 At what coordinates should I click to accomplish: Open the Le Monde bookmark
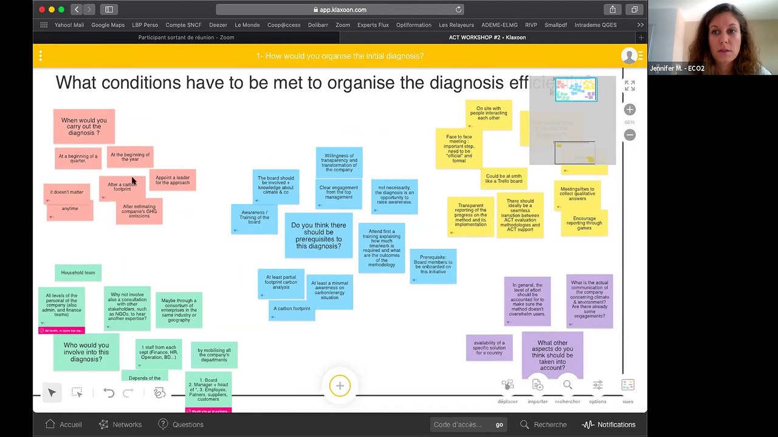pos(247,25)
